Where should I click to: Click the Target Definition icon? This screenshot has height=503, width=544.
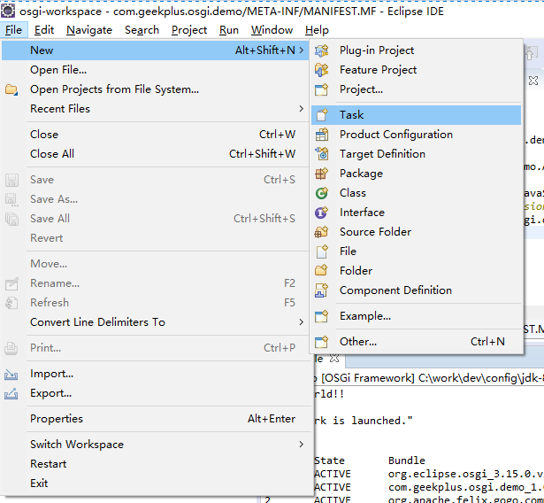click(322, 154)
